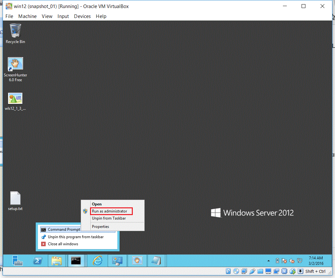Select Unpin this program from taskbar
This screenshot has width=335, height=278.
coord(76,237)
